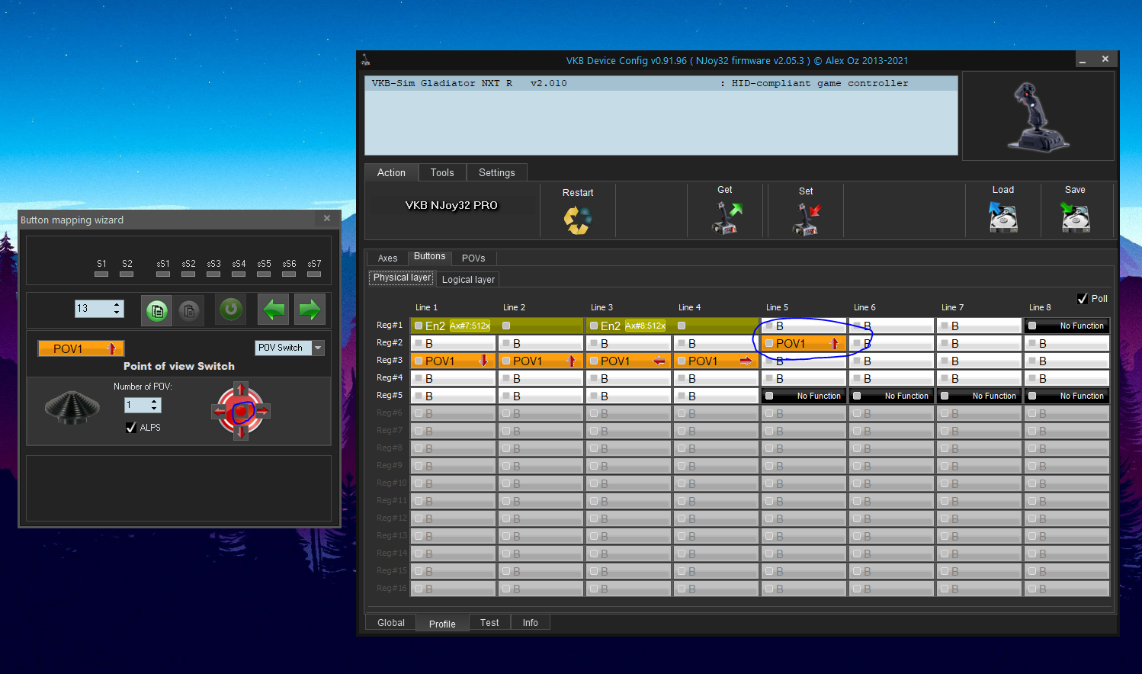Click the green copy icon in wizard
1142x674 pixels.
[157, 310]
